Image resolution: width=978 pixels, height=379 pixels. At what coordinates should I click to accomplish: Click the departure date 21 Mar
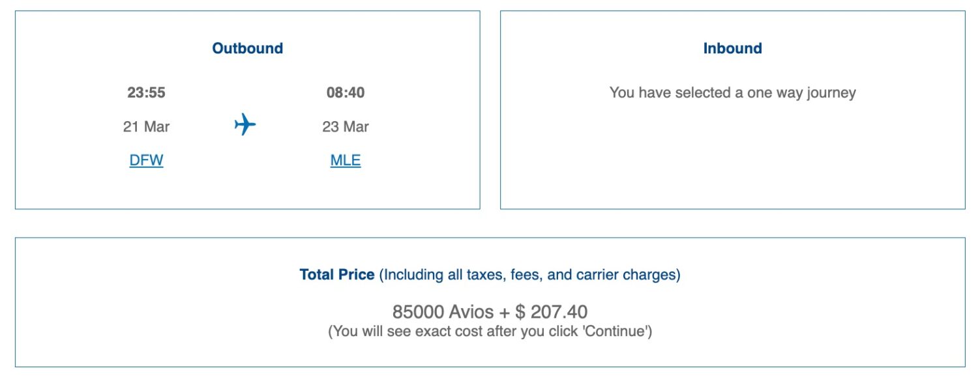(146, 126)
